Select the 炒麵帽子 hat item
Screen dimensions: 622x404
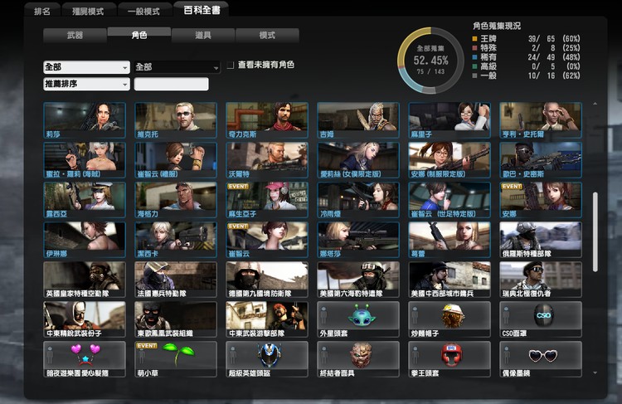[x=449, y=319]
